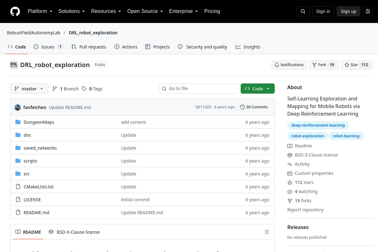Click fanfeichen's commit author avatar

[18, 107]
